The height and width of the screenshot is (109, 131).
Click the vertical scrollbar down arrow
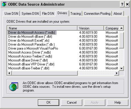coord(121,68)
